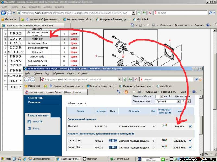Screen dimensions: 217x162
Task: Open the Вид menu in the exist.ru window
Action: 47,73
